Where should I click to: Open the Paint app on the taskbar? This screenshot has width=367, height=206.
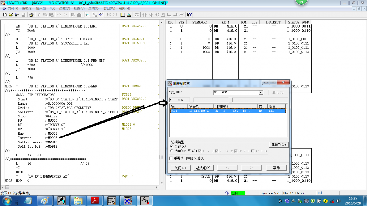[x=45, y=200]
